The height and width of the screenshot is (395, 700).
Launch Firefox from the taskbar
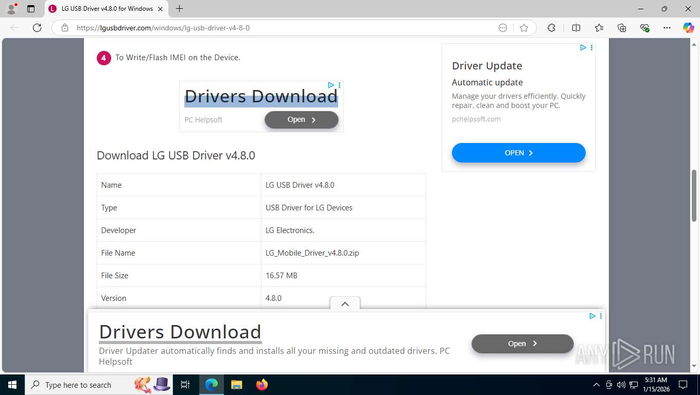click(x=261, y=385)
